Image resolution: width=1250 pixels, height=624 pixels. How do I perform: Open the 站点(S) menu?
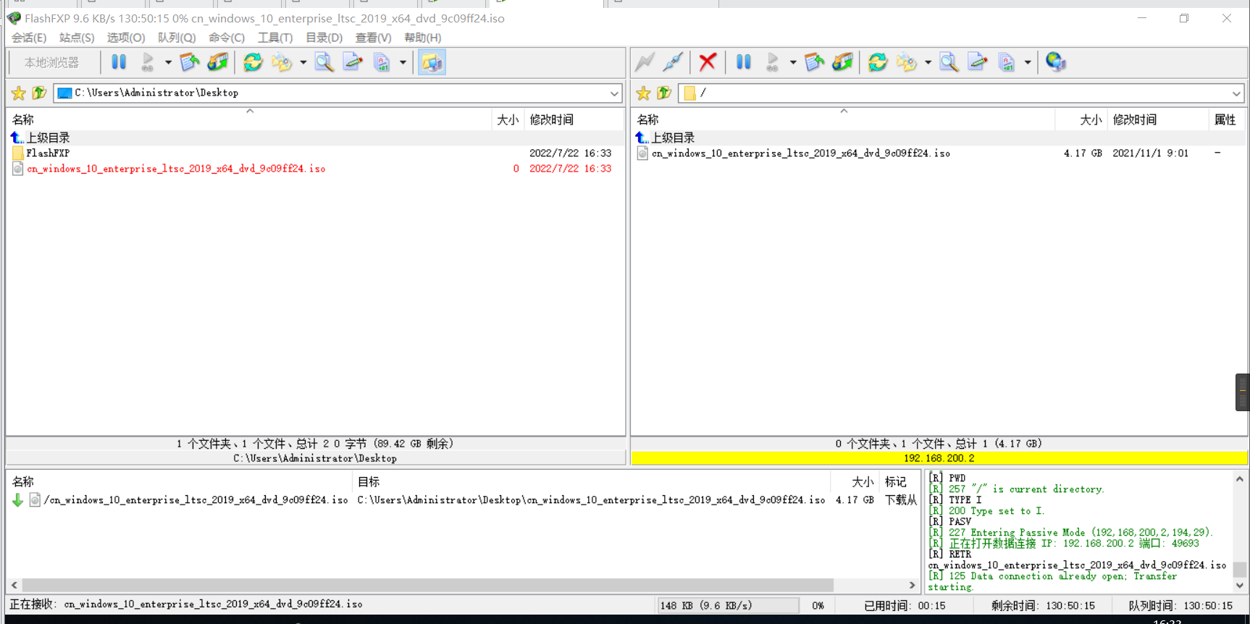[77, 38]
